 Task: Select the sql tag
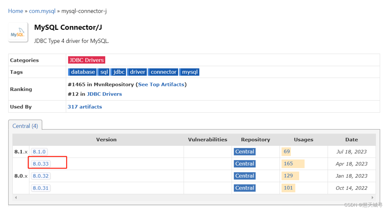coord(104,72)
